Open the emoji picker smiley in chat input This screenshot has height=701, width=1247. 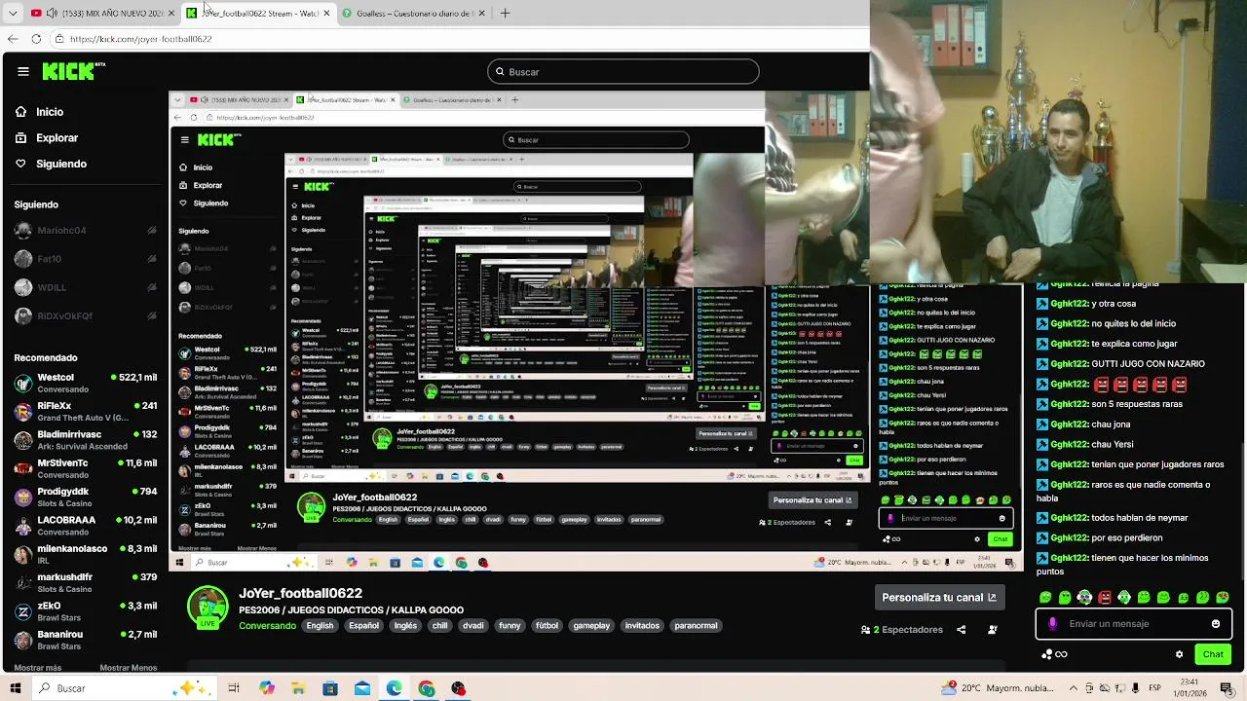1216,624
